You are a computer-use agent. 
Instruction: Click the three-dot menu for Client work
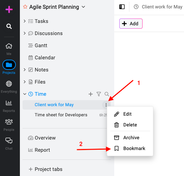click(106, 105)
